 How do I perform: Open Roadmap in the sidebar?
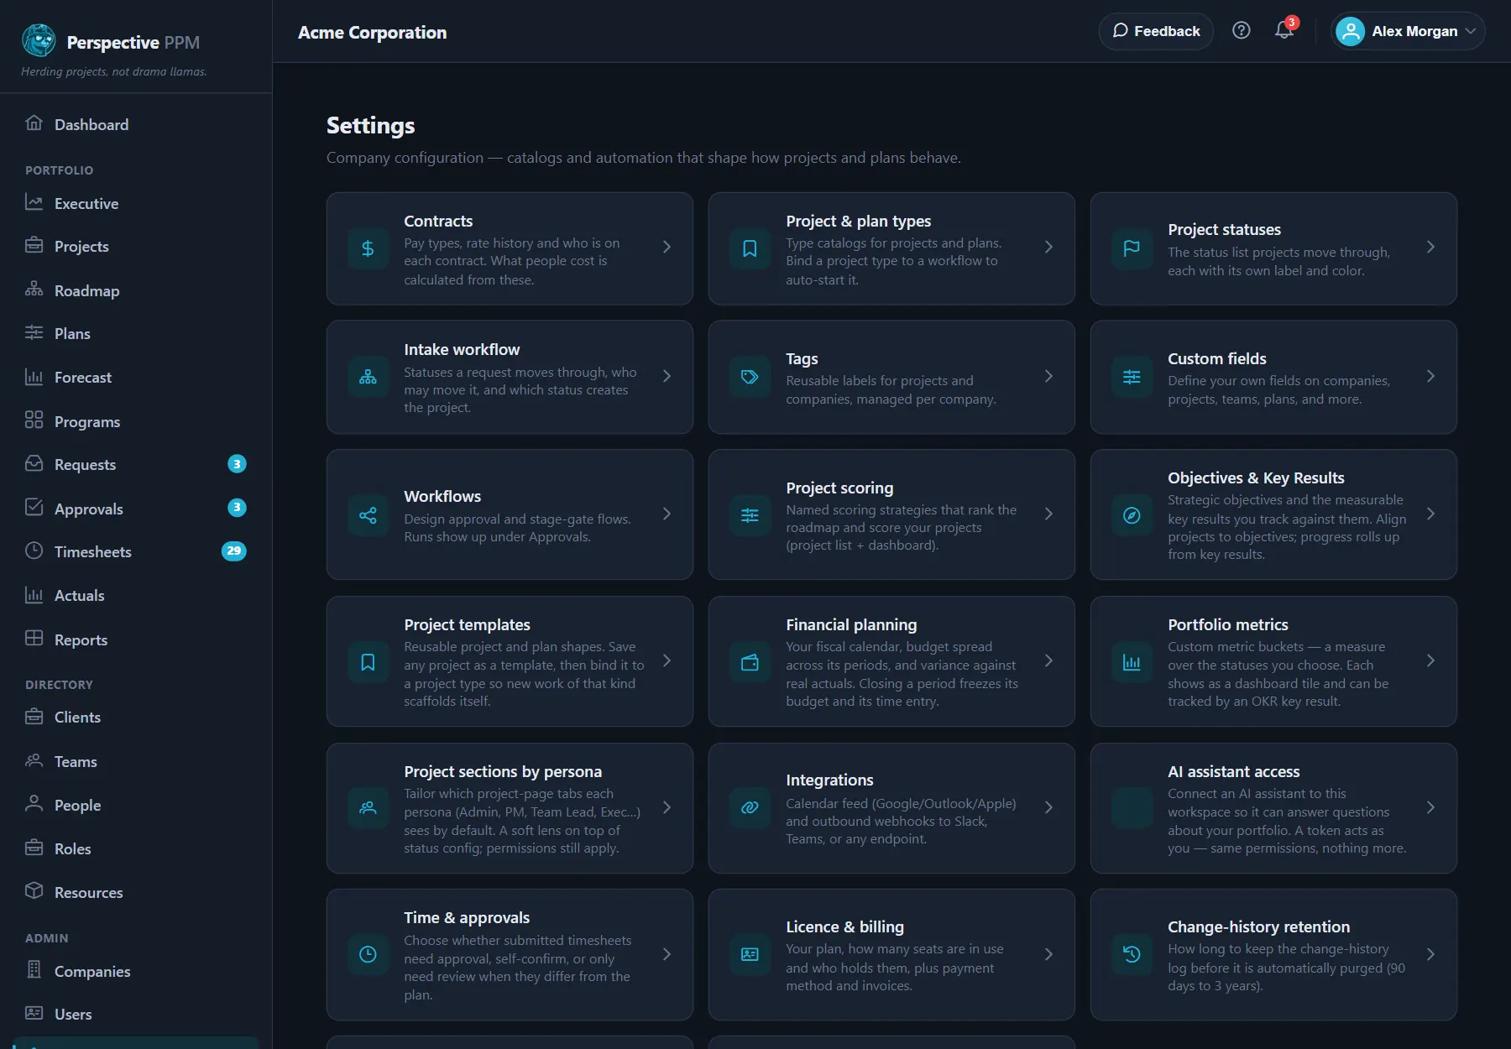pos(136,290)
